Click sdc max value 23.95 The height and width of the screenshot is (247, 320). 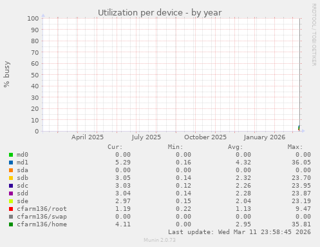tap(301, 186)
